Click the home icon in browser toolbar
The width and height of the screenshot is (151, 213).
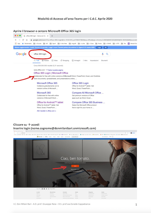click(27, 40)
